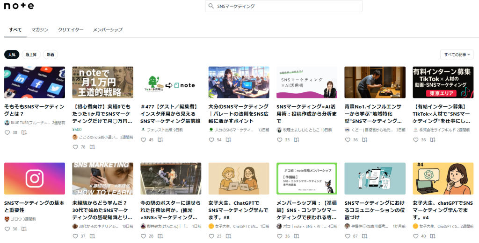Like the 大分のSNSマーケティング article
The width and height of the screenshot is (479, 243).
211,140
